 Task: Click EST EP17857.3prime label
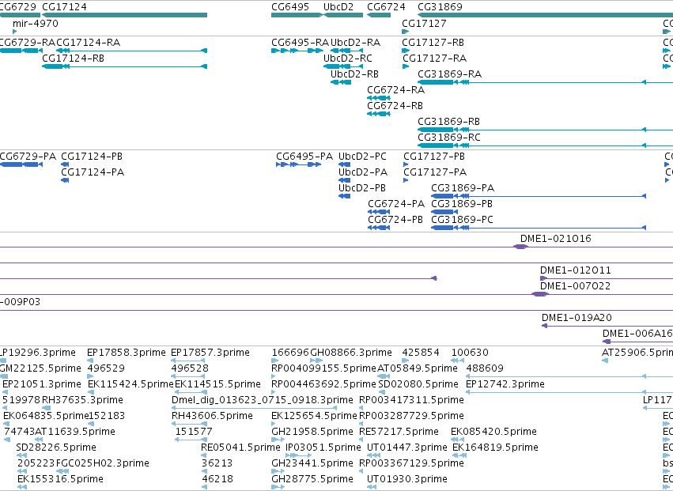tap(210, 353)
